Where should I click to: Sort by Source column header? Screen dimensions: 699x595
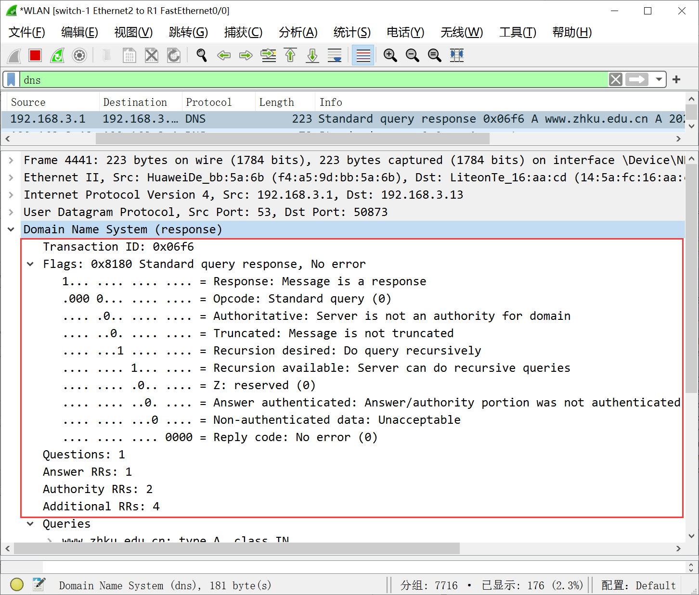[53, 102]
